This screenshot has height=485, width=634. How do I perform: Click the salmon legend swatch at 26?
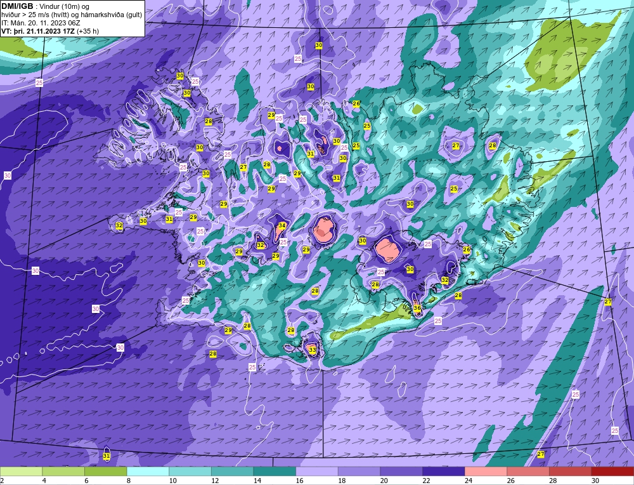point(528,471)
